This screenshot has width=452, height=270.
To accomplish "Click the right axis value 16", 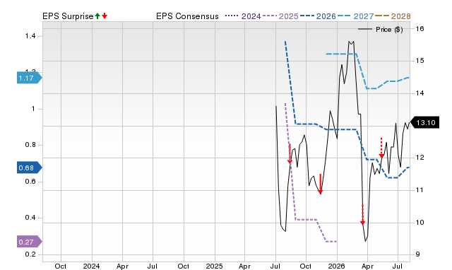I will point(420,28).
